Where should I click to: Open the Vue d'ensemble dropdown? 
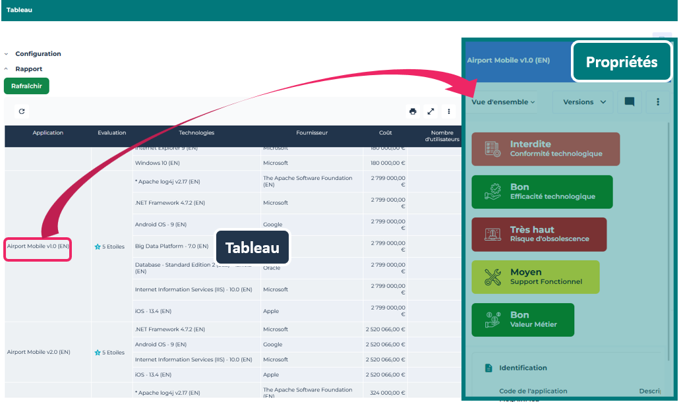504,102
